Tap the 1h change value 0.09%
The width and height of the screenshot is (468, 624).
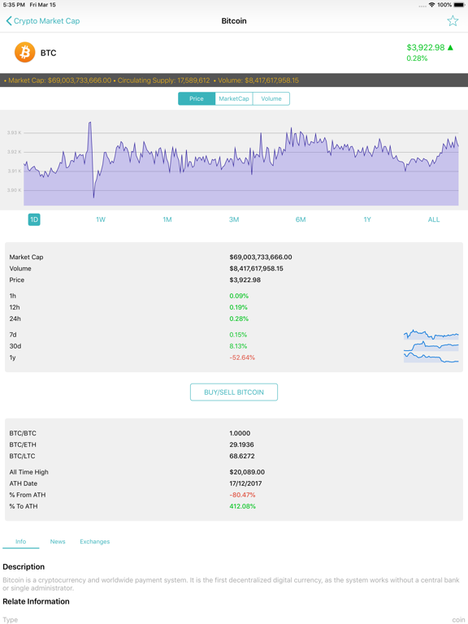239,296
